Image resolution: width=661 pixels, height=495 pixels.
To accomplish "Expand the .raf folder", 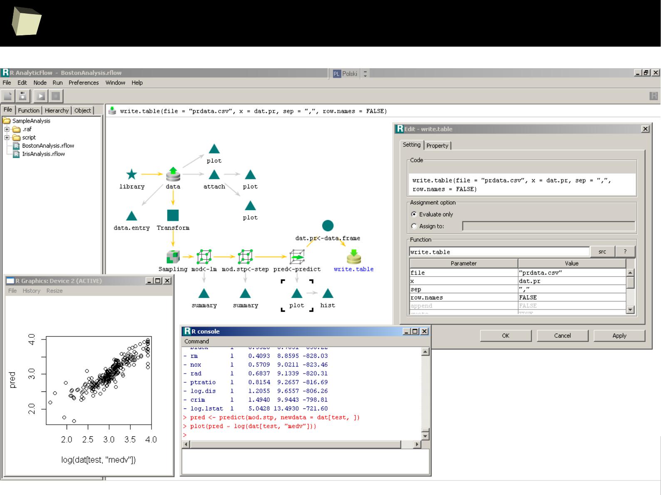I will [x=7, y=129].
